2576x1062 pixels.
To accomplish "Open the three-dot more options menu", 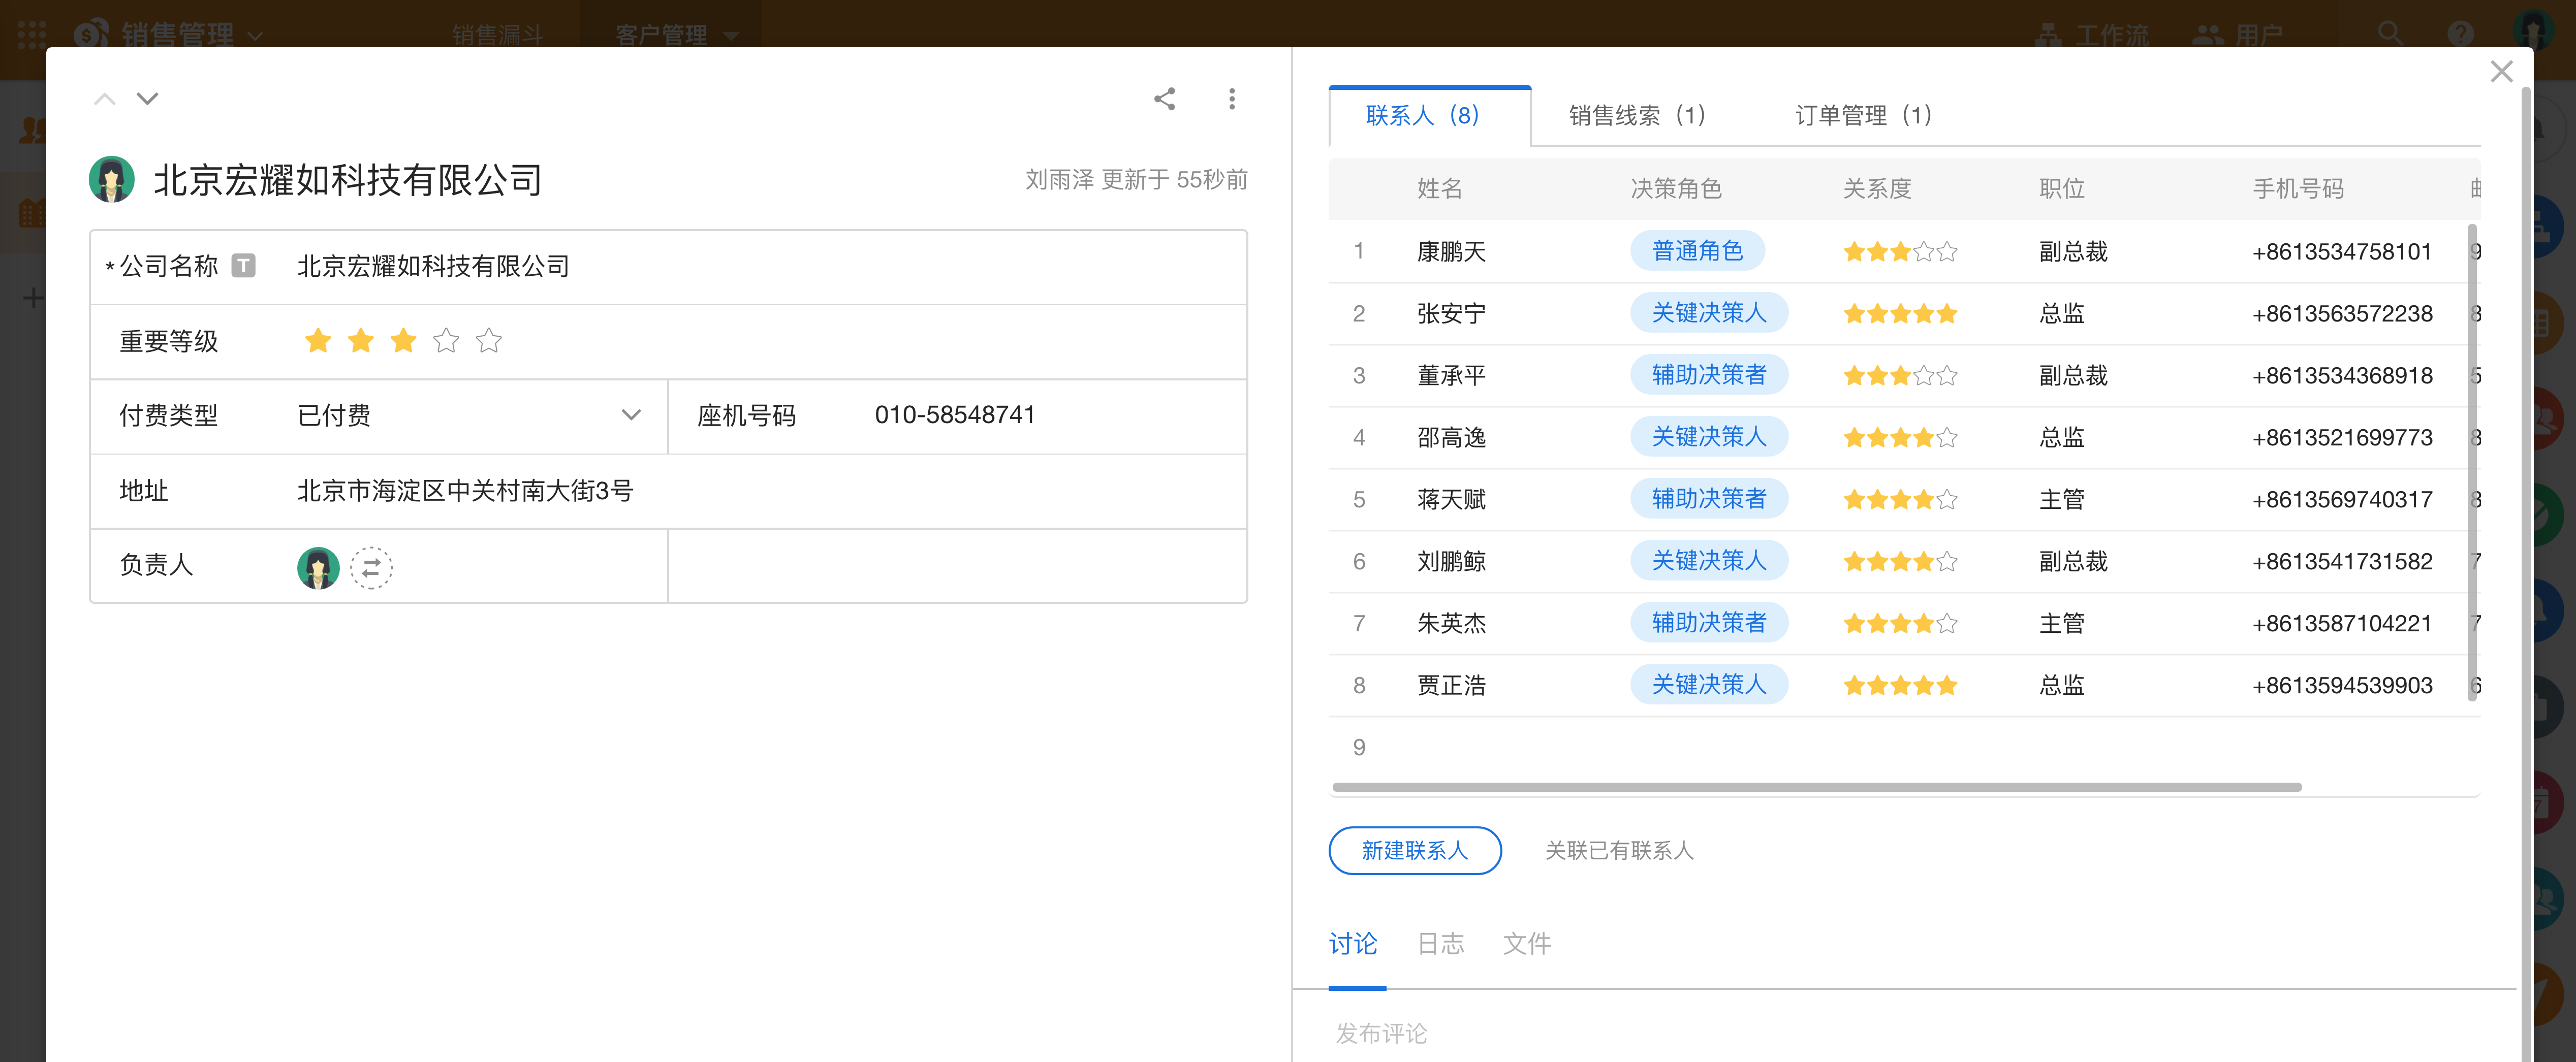I will pyautogui.click(x=1232, y=99).
